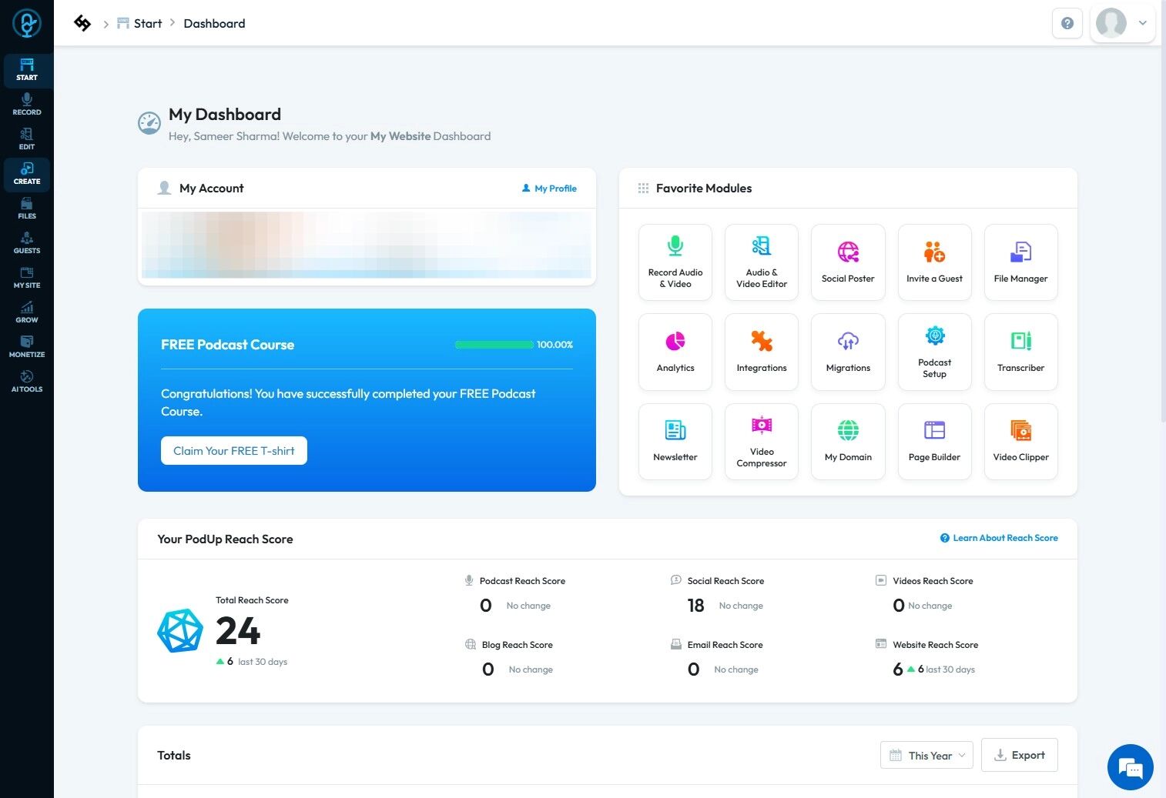Screen dimensions: 1166x798
Task: Claim Your FREE T-shirt
Action: pos(234,451)
